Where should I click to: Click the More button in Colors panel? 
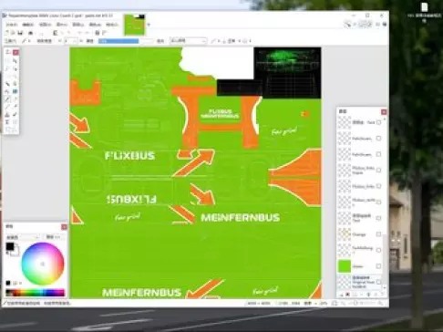click(x=53, y=237)
